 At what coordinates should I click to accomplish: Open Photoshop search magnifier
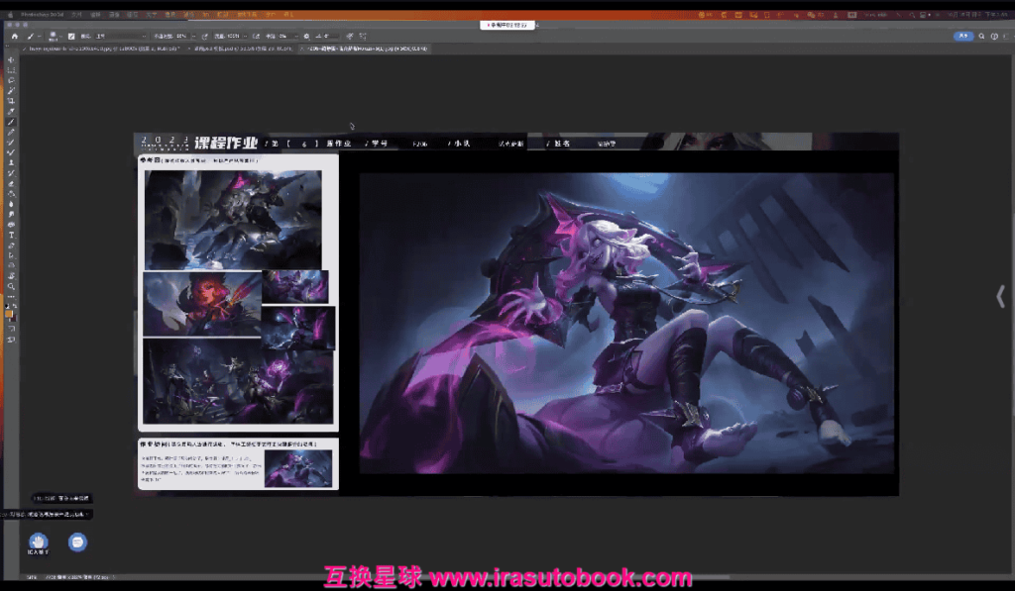pos(982,37)
